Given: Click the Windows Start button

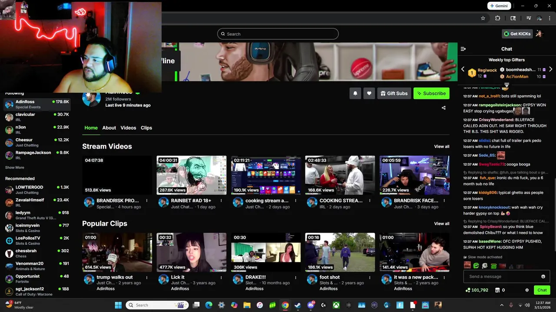Looking at the screenshot, I should [x=118, y=305].
